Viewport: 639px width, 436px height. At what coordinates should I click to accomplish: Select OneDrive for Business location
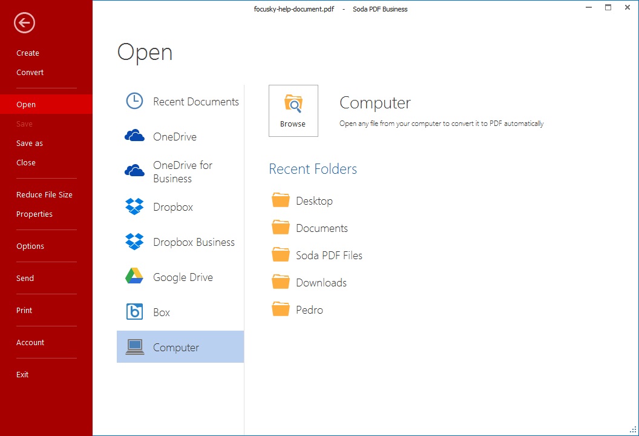(182, 172)
